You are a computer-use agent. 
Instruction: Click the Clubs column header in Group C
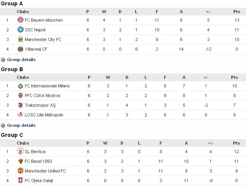(23, 143)
